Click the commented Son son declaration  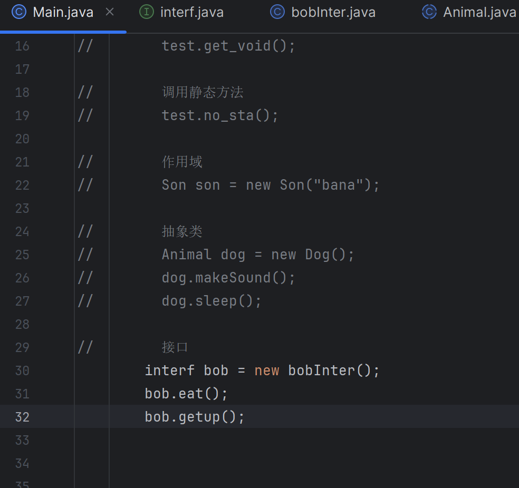(271, 185)
